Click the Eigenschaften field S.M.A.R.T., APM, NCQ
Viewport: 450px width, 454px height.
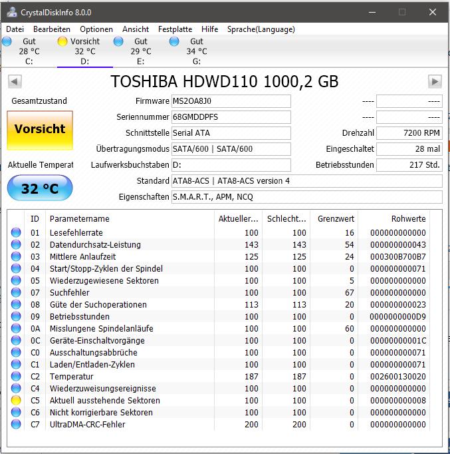[x=306, y=197]
